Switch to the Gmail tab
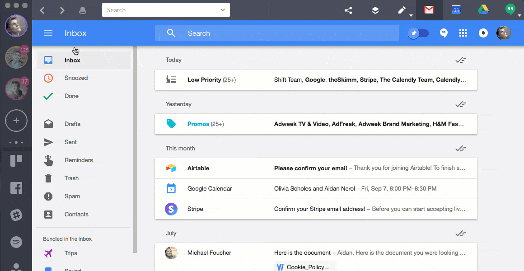Image resolution: width=524 pixels, height=271 pixels. tap(428, 9)
